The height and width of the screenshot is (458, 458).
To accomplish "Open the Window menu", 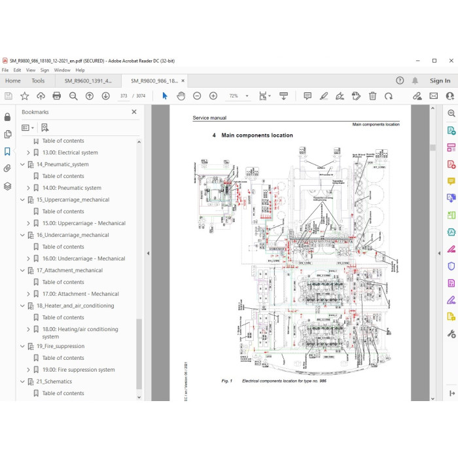I will (62, 70).
